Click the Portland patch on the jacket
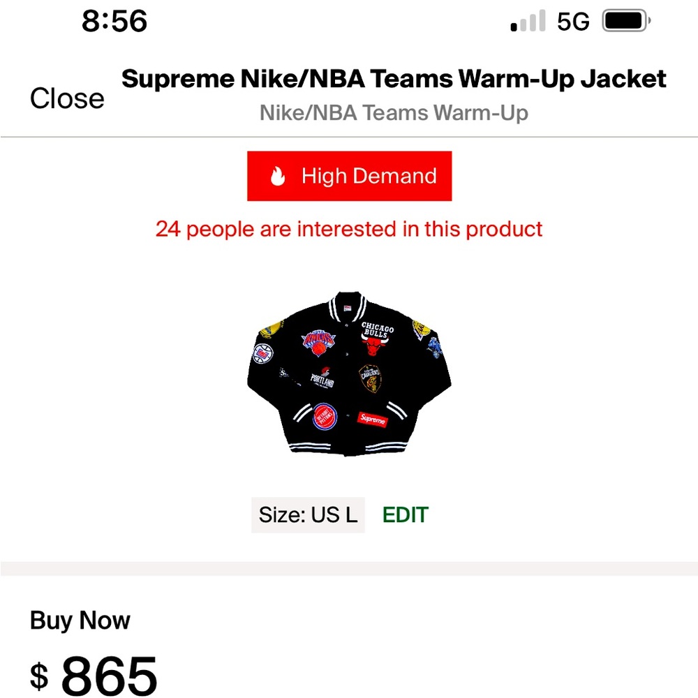This screenshot has height=698, width=698. (322, 377)
